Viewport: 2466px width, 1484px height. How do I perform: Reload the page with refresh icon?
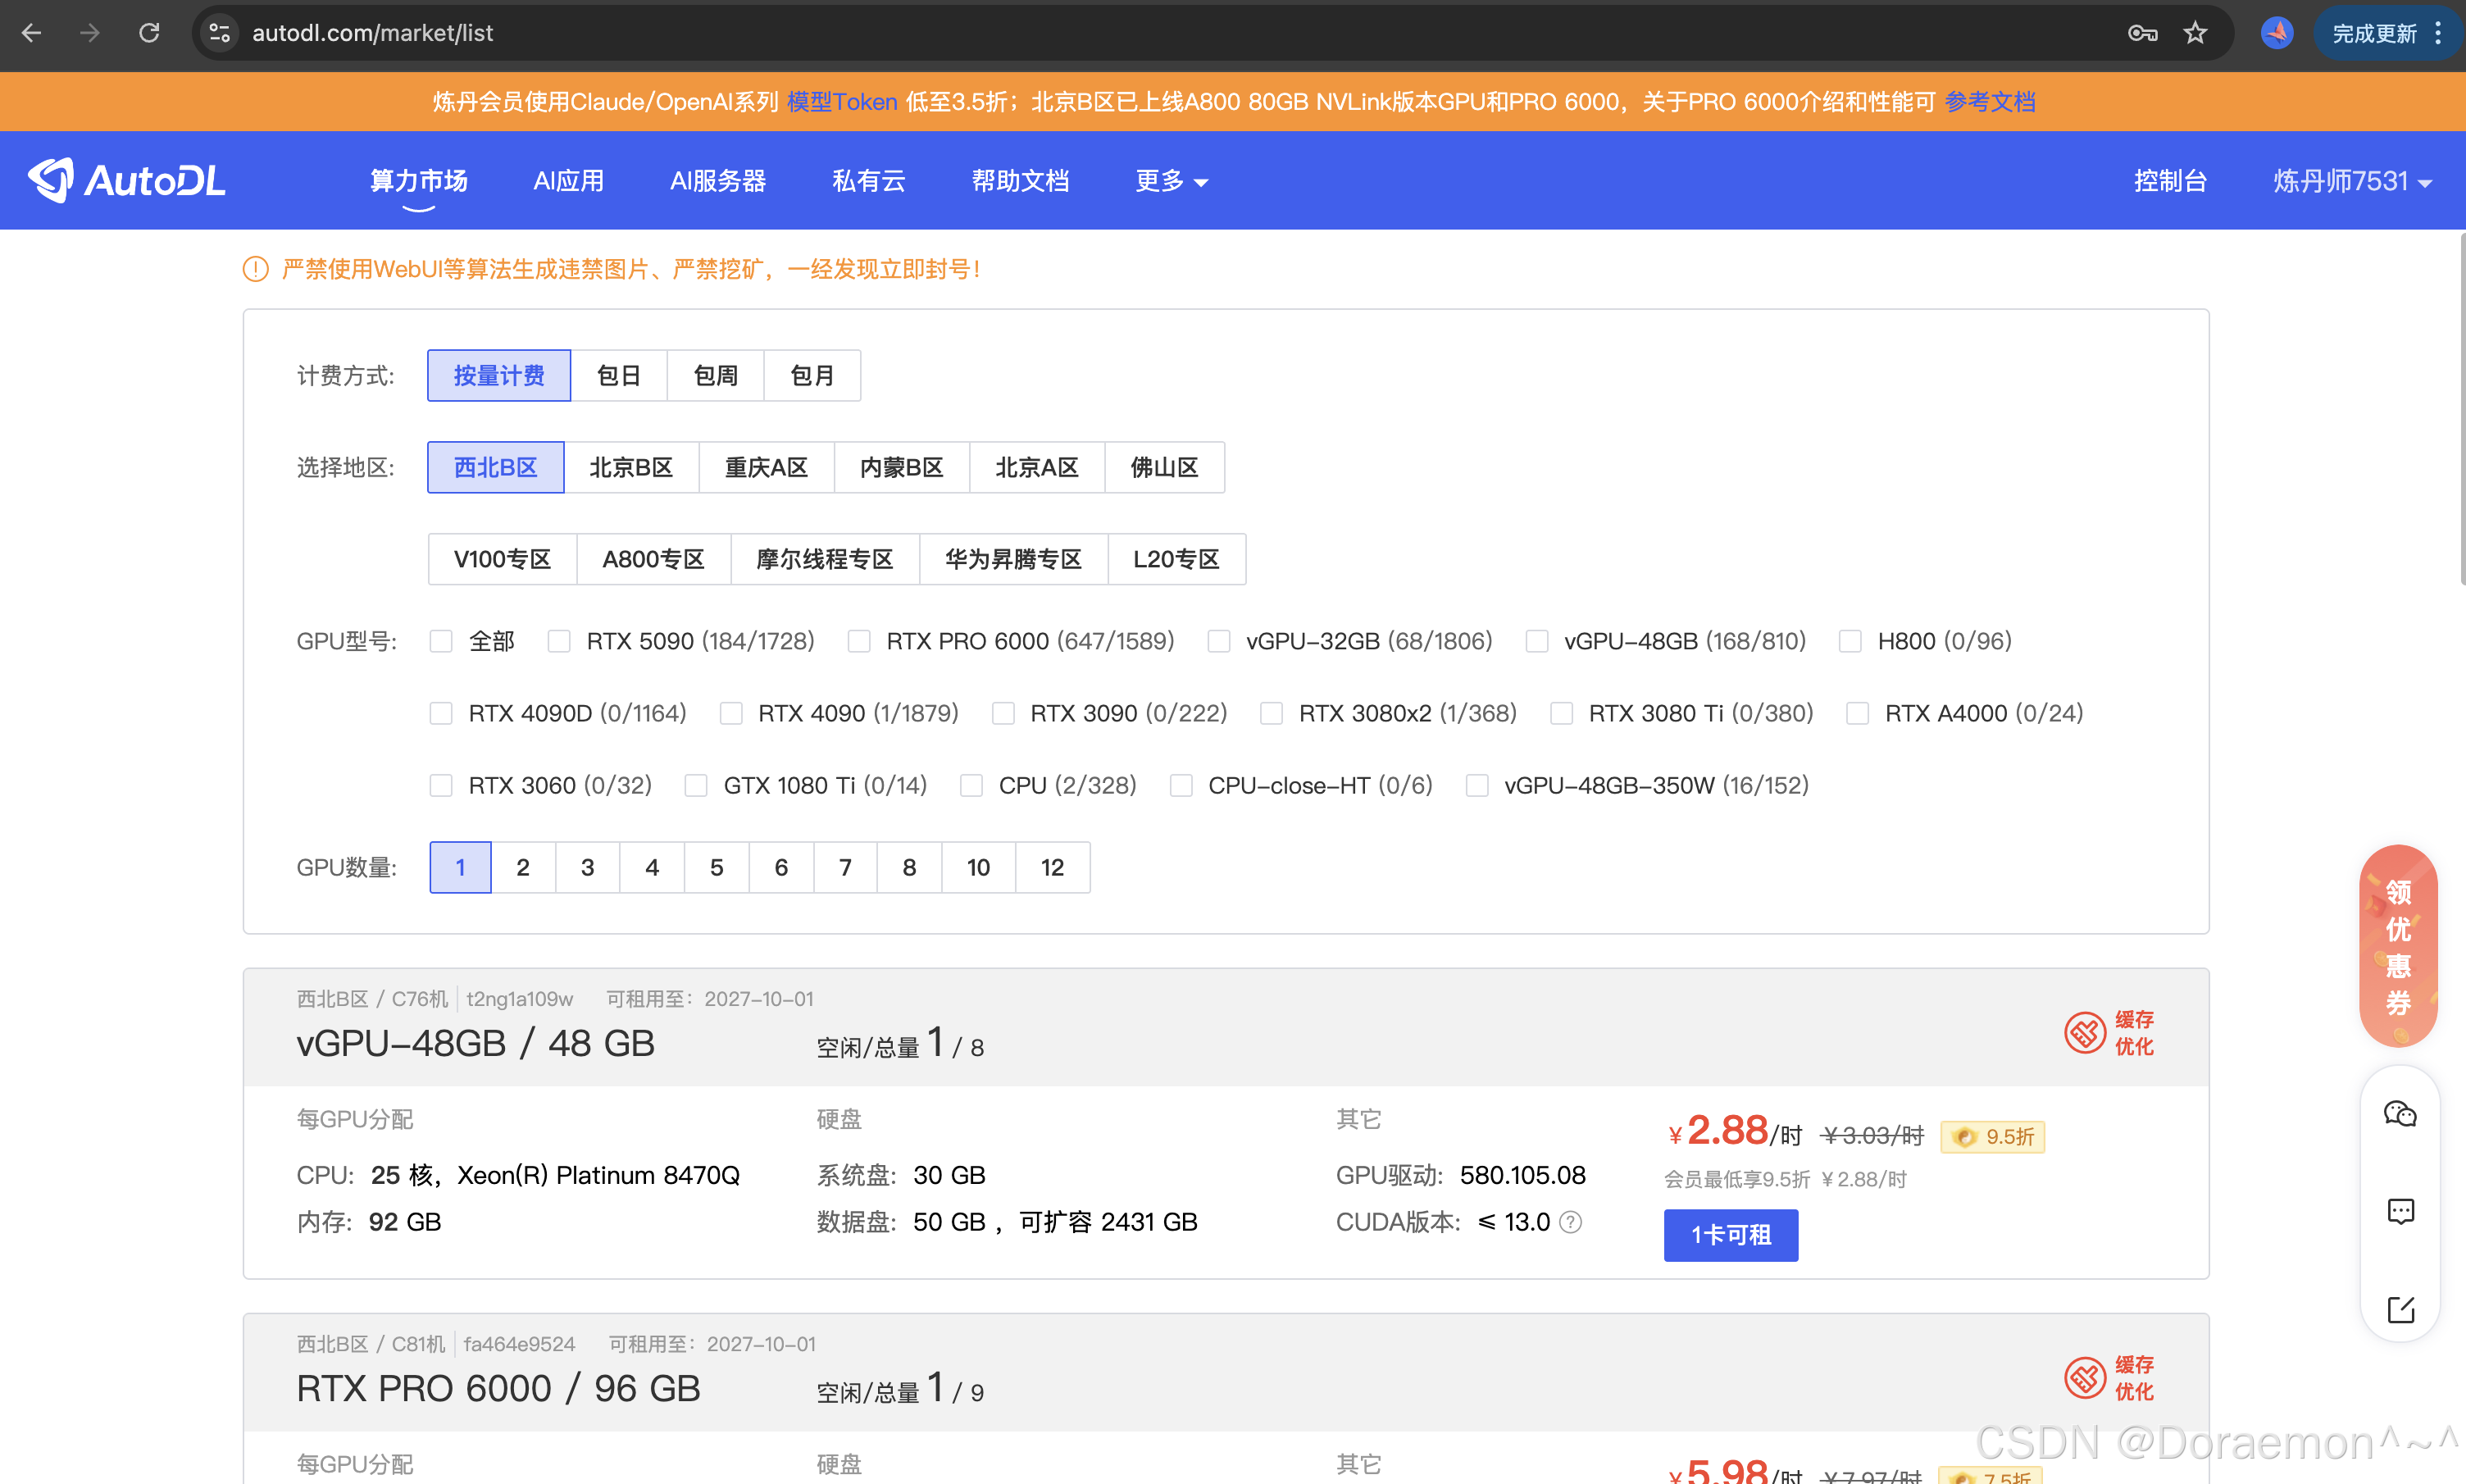tap(149, 33)
